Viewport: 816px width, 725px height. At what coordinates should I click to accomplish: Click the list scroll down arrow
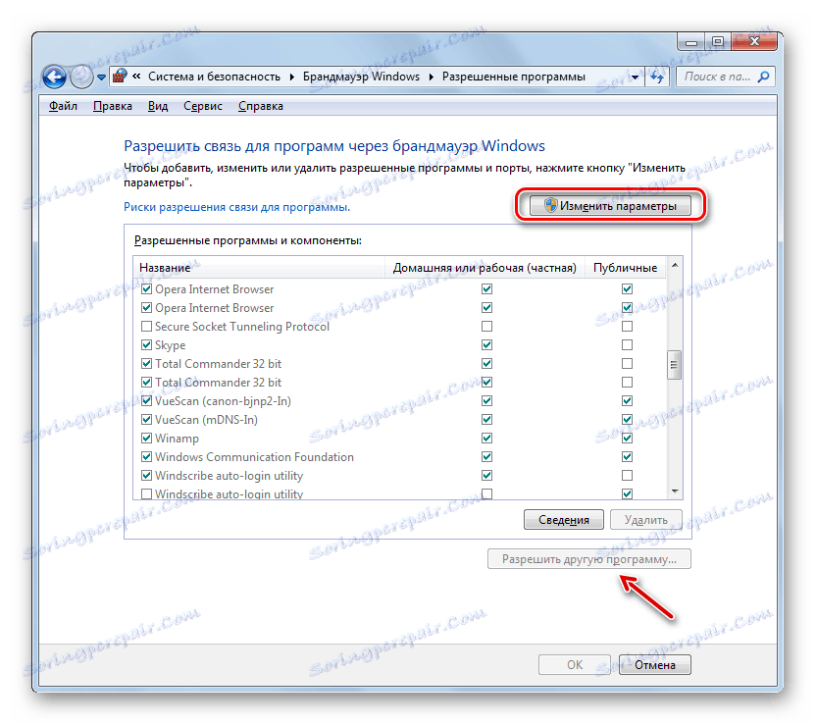pyautogui.click(x=675, y=491)
